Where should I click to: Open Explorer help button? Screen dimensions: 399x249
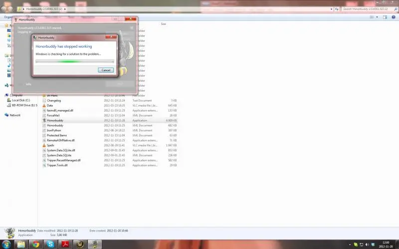[x=394, y=17]
